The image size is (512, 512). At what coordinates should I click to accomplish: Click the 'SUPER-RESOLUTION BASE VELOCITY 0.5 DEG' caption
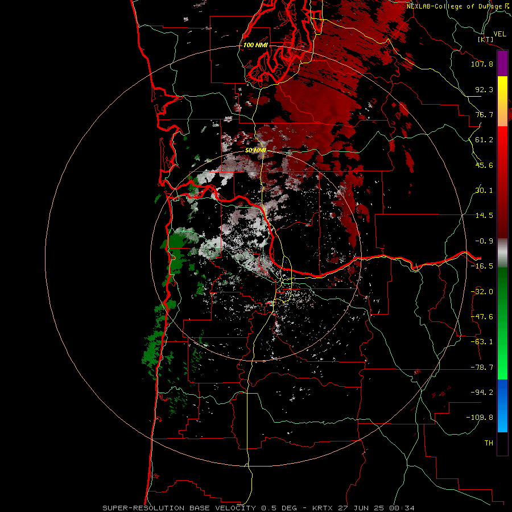tap(200, 508)
